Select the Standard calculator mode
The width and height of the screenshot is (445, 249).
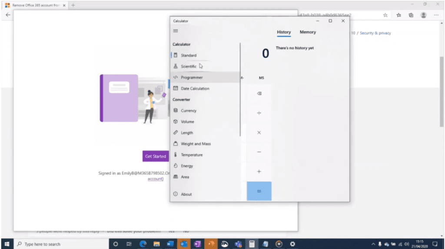(189, 55)
